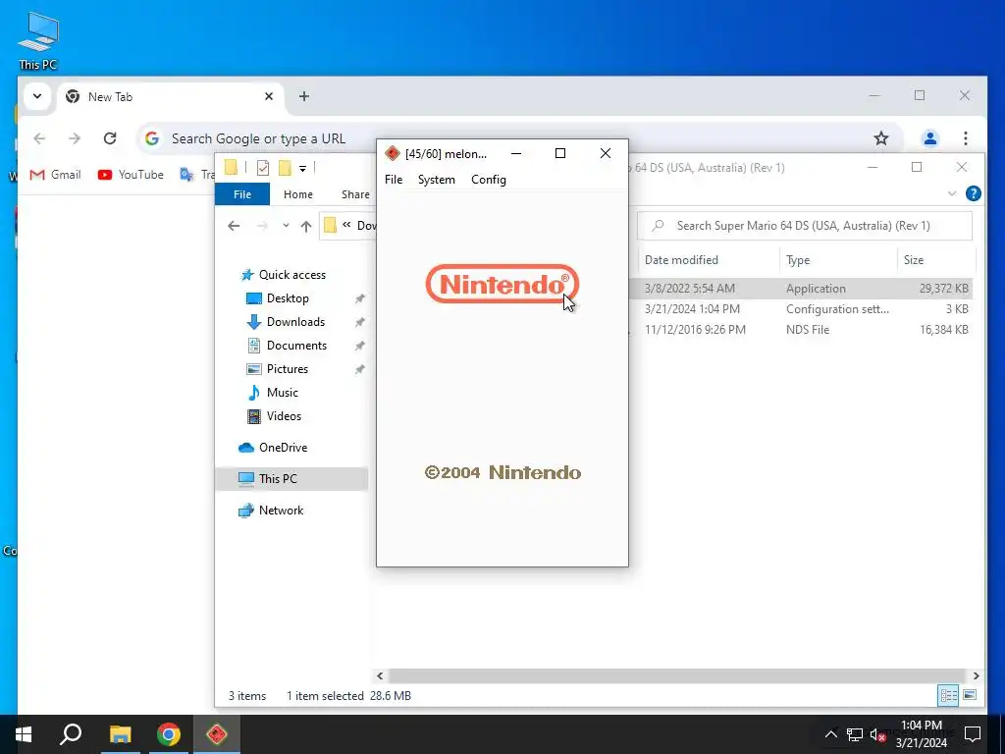1005x754 pixels.
Task: Open network tray icon
Action: [x=855, y=734]
